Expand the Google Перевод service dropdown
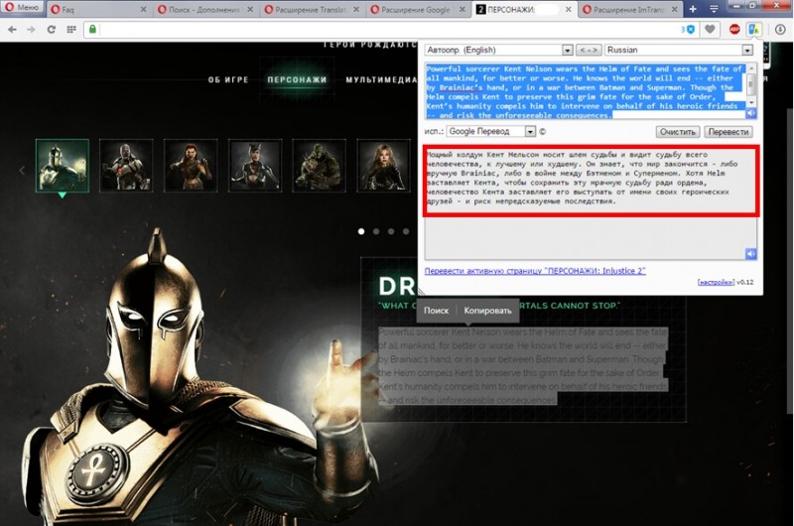794x526 pixels. coord(490,132)
